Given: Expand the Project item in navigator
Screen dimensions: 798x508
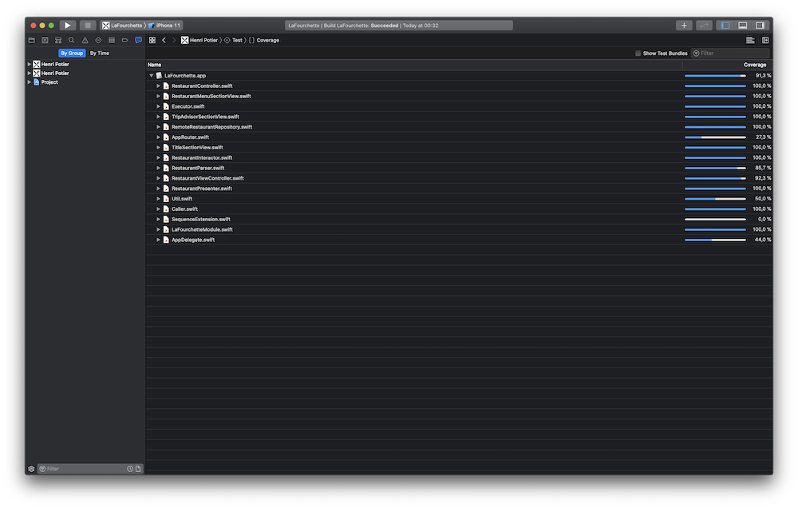Looking at the screenshot, I should coord(29,82).
